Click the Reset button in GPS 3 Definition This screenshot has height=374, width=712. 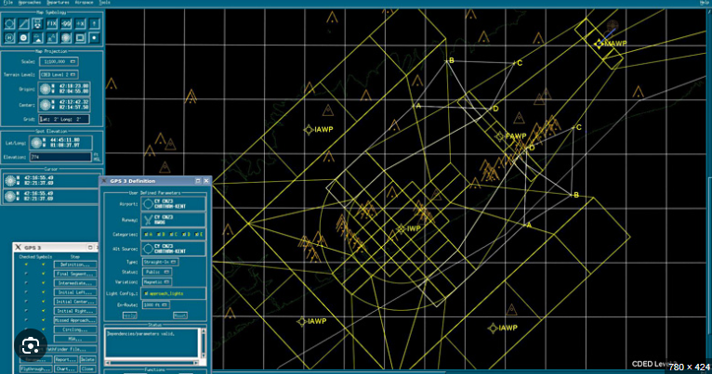point(180,315)
